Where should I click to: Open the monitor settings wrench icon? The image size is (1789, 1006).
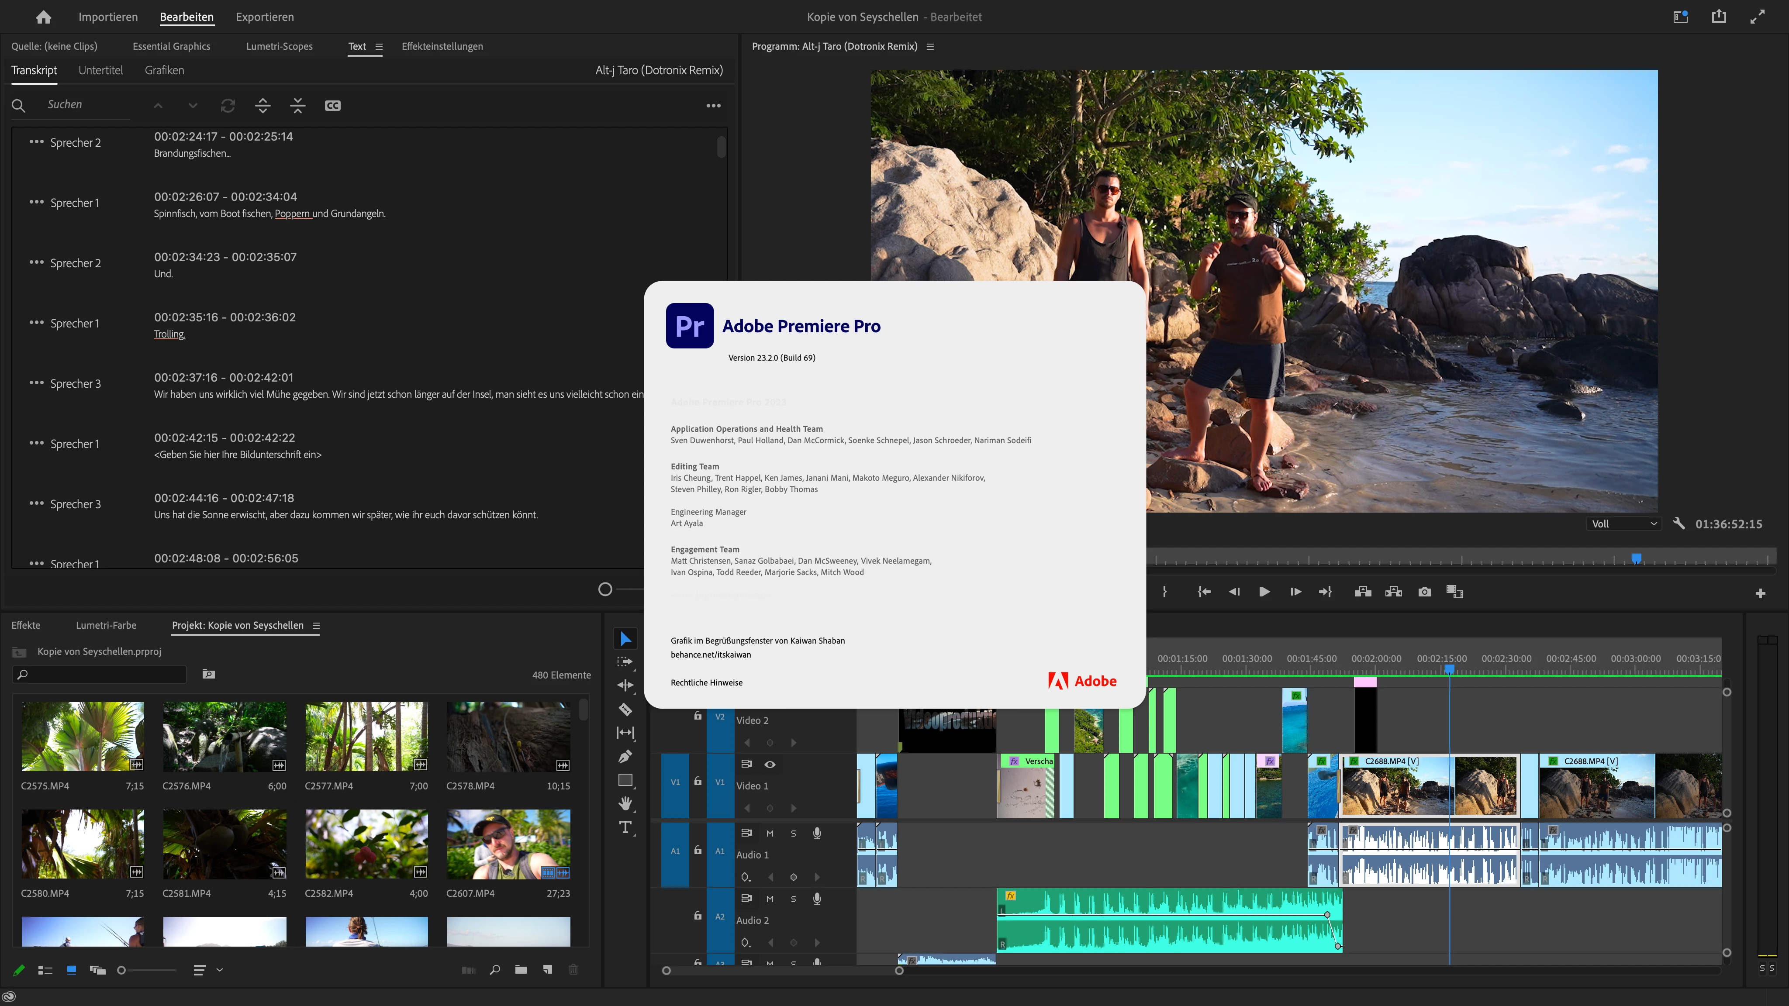1678,524
